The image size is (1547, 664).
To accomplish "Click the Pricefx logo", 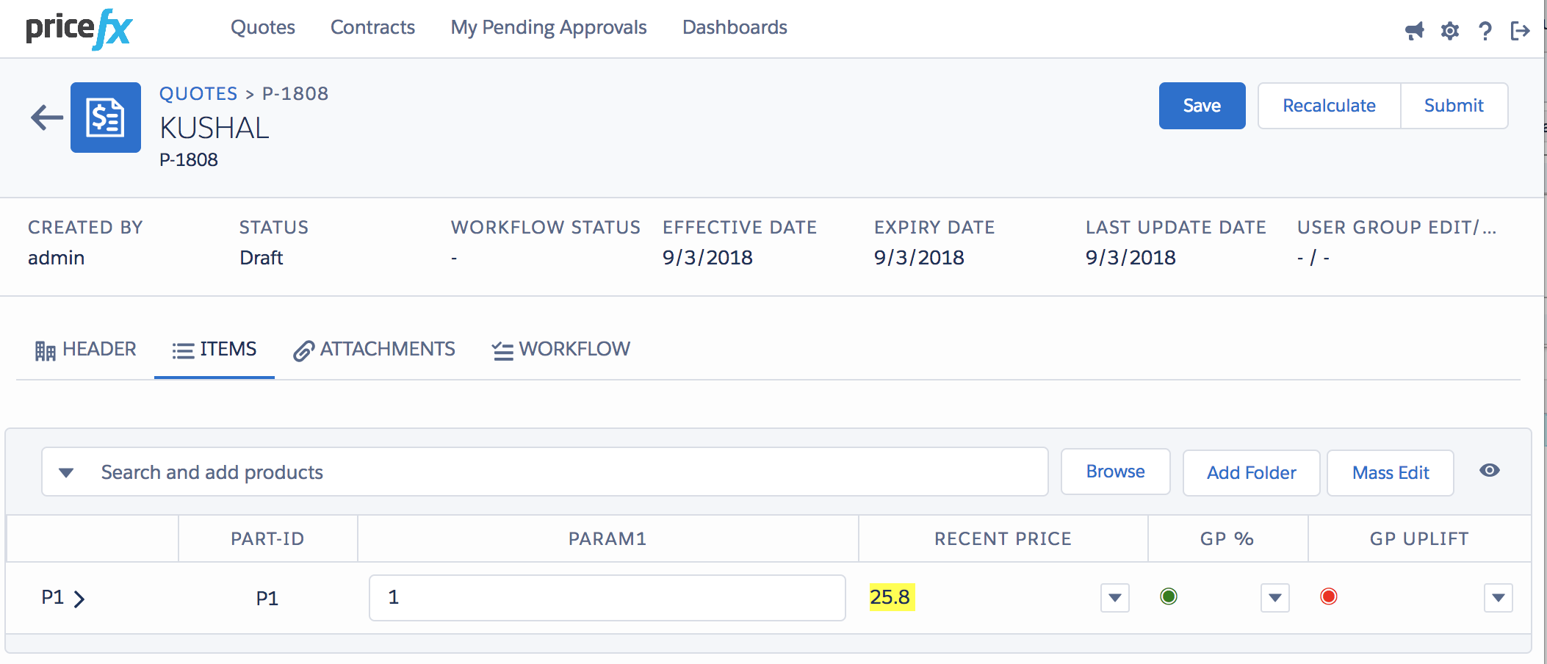I will tap(79, 29).
